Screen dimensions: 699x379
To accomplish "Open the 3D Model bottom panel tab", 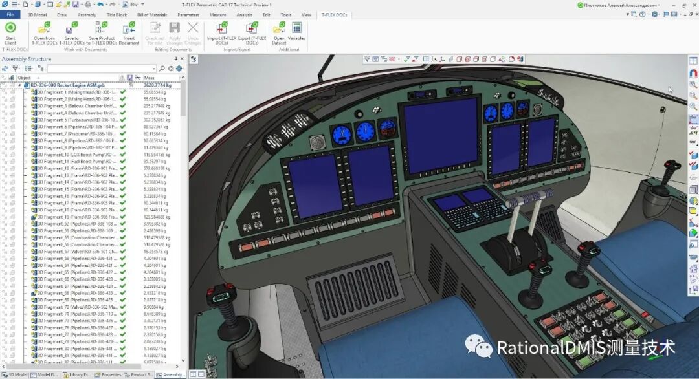I will 15,375.
